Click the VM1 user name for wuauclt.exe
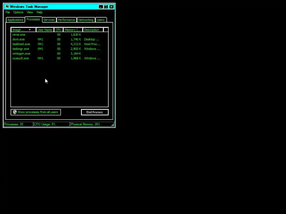This screenshot has width=286, height=214. [40, 58]
